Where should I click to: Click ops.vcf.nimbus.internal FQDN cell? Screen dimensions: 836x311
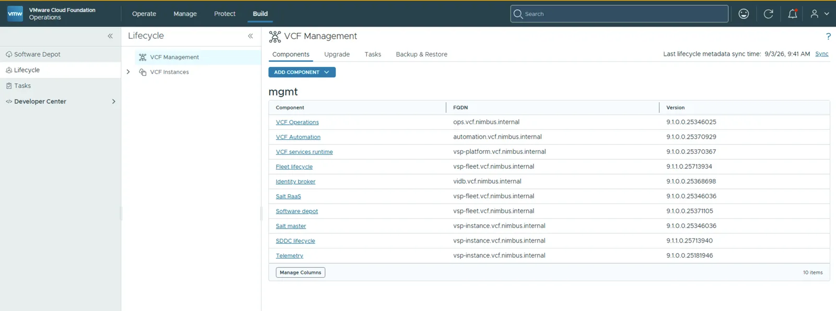[x=486, y=122]
